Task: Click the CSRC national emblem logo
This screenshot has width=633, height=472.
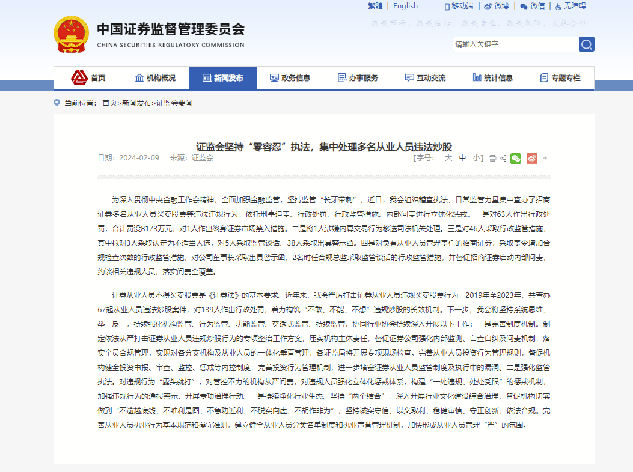Action: [x=72, y=34]
